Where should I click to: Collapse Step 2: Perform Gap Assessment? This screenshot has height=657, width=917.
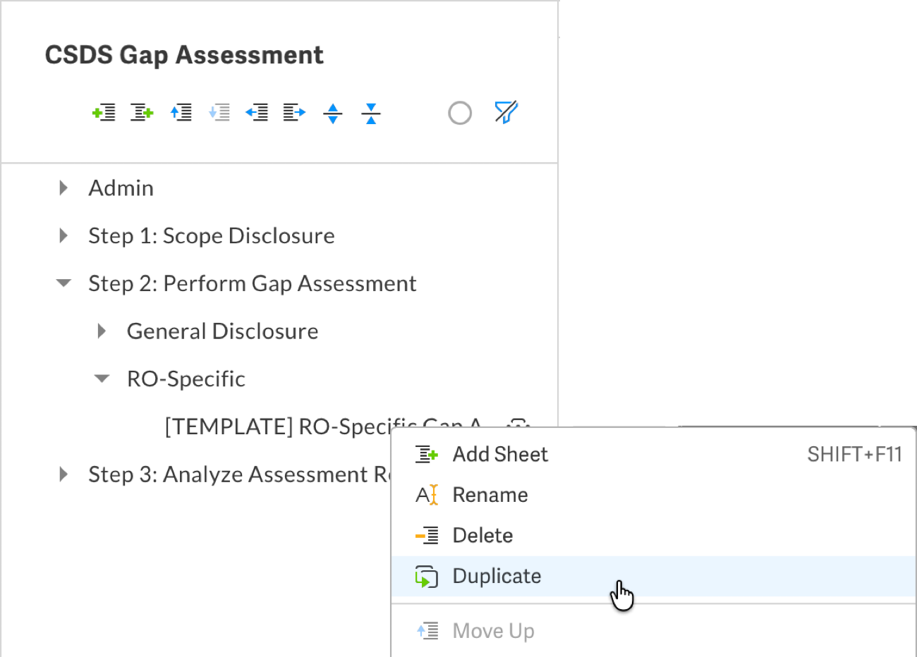pyautogui.click(x=63, y=283)
